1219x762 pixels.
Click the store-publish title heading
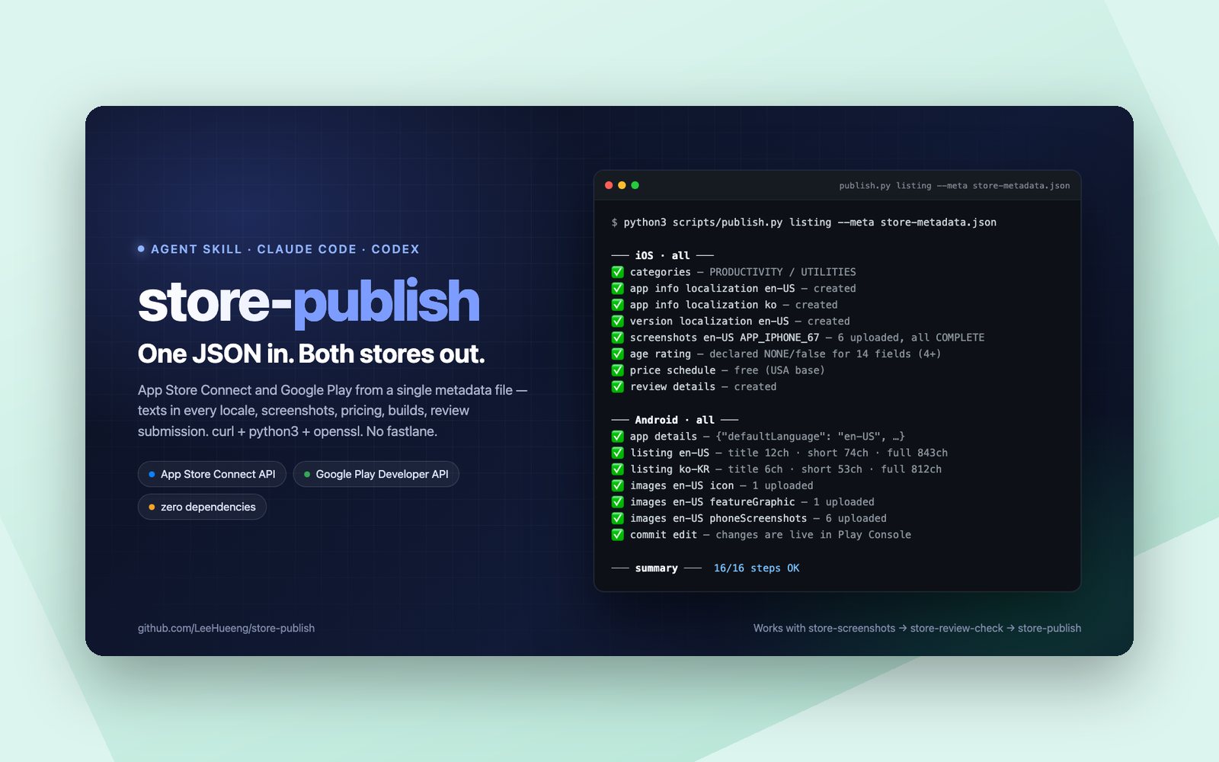pyautogui.click(x=309, y=302)
